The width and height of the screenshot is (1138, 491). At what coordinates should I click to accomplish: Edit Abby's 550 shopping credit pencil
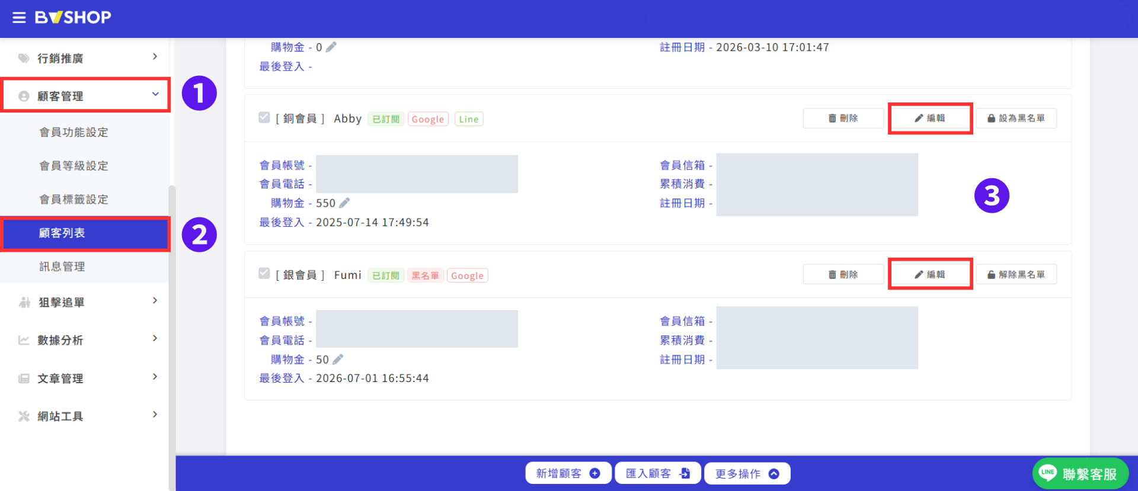click(x=344, y=203)
